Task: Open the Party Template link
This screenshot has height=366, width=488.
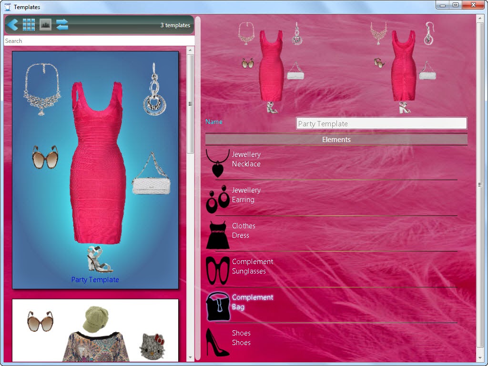Action: [95, 280]
